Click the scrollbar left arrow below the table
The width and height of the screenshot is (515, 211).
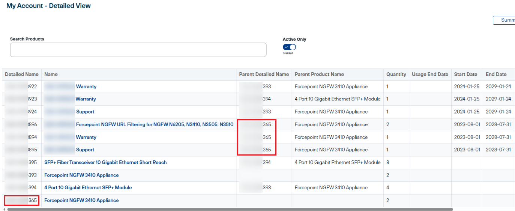click(4, 210)
